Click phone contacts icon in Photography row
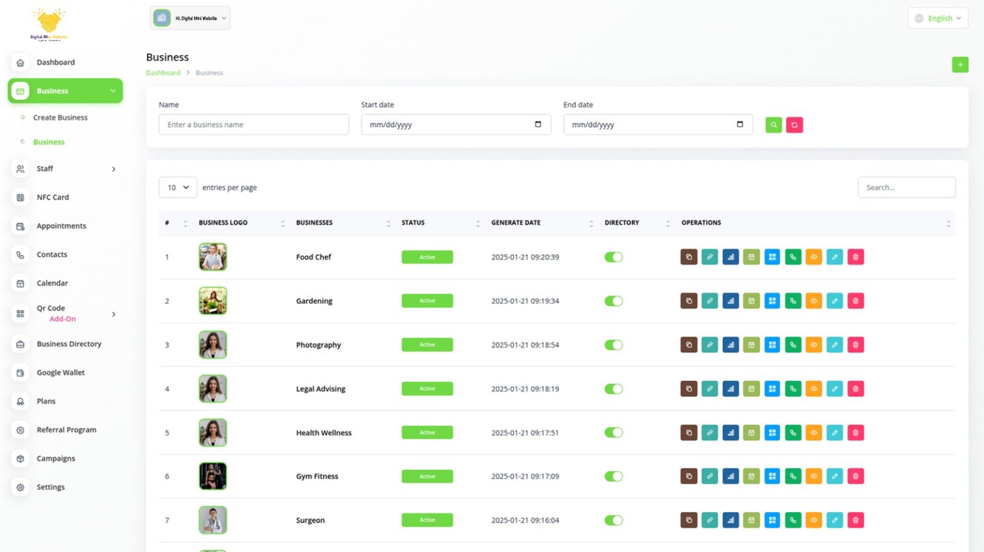The image size is (984, 552). point(793,344)
